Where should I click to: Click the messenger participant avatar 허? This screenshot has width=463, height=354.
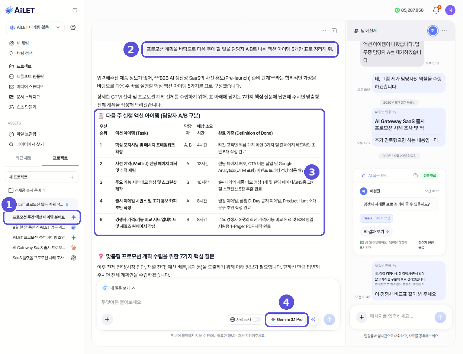(433, 31)
